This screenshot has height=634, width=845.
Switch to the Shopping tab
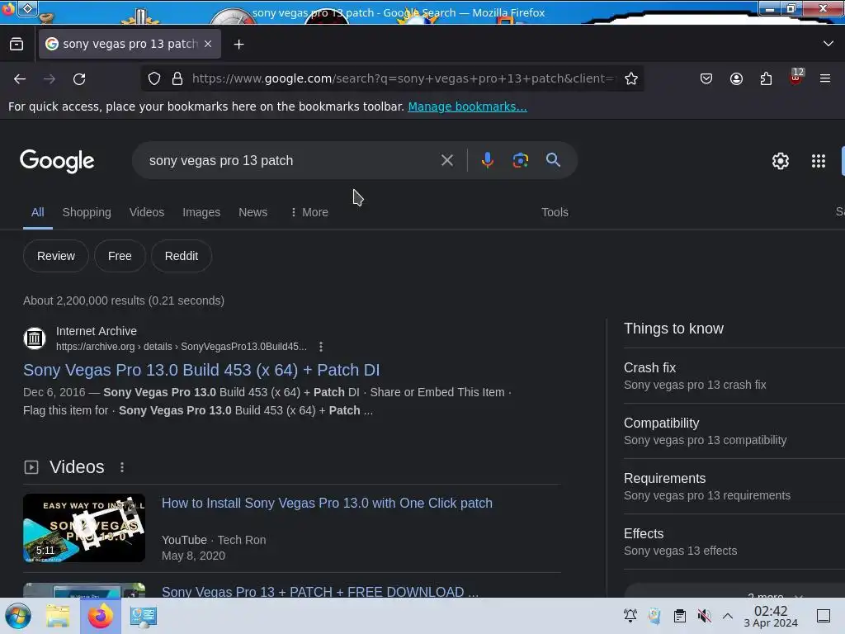pyautogui.click(x=87, y=212)
